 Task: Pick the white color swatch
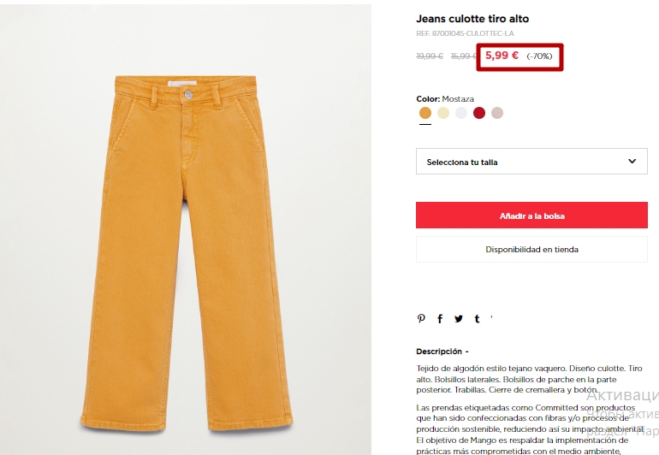[x=461, y=113]
